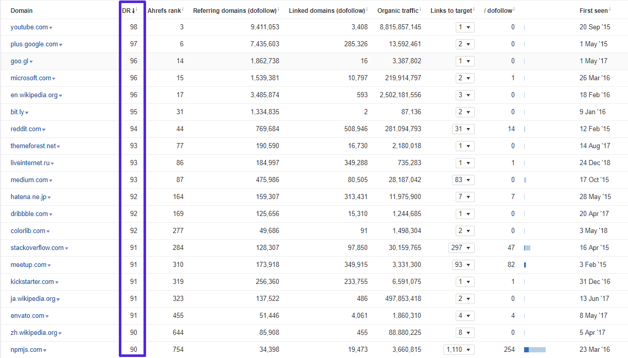Click info icon beside Referring domains (dofollow)
The width and height of the screenshot is (628, 358).
tap(279, 9)
